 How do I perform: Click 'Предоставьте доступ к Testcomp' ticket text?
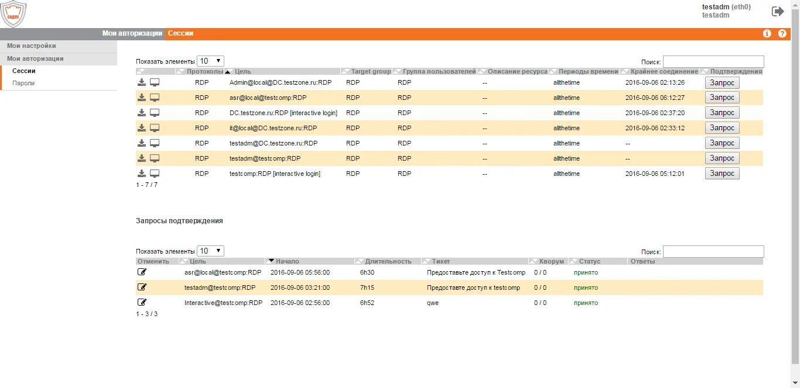(x=476, y=272)
